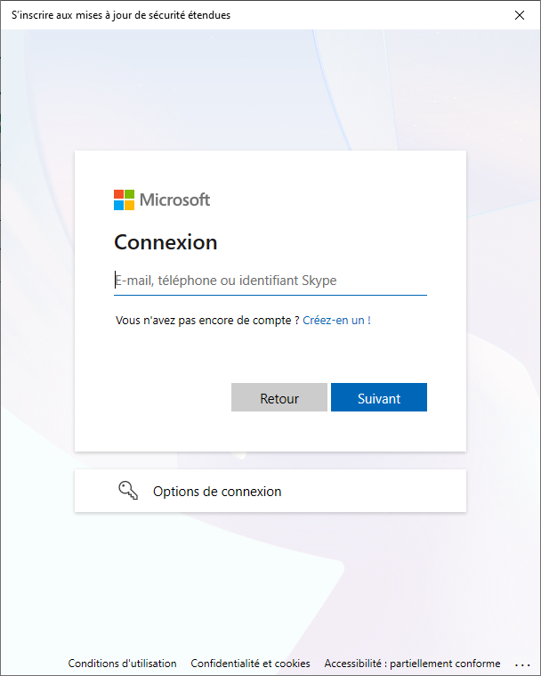Follow the "Créez-en un" account creation link
The width and height of the screenshot is (541, 676).
(334, 320)
